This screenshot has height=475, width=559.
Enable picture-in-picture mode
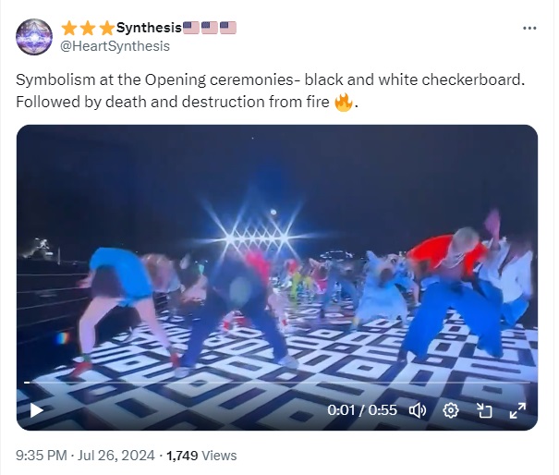484,410
